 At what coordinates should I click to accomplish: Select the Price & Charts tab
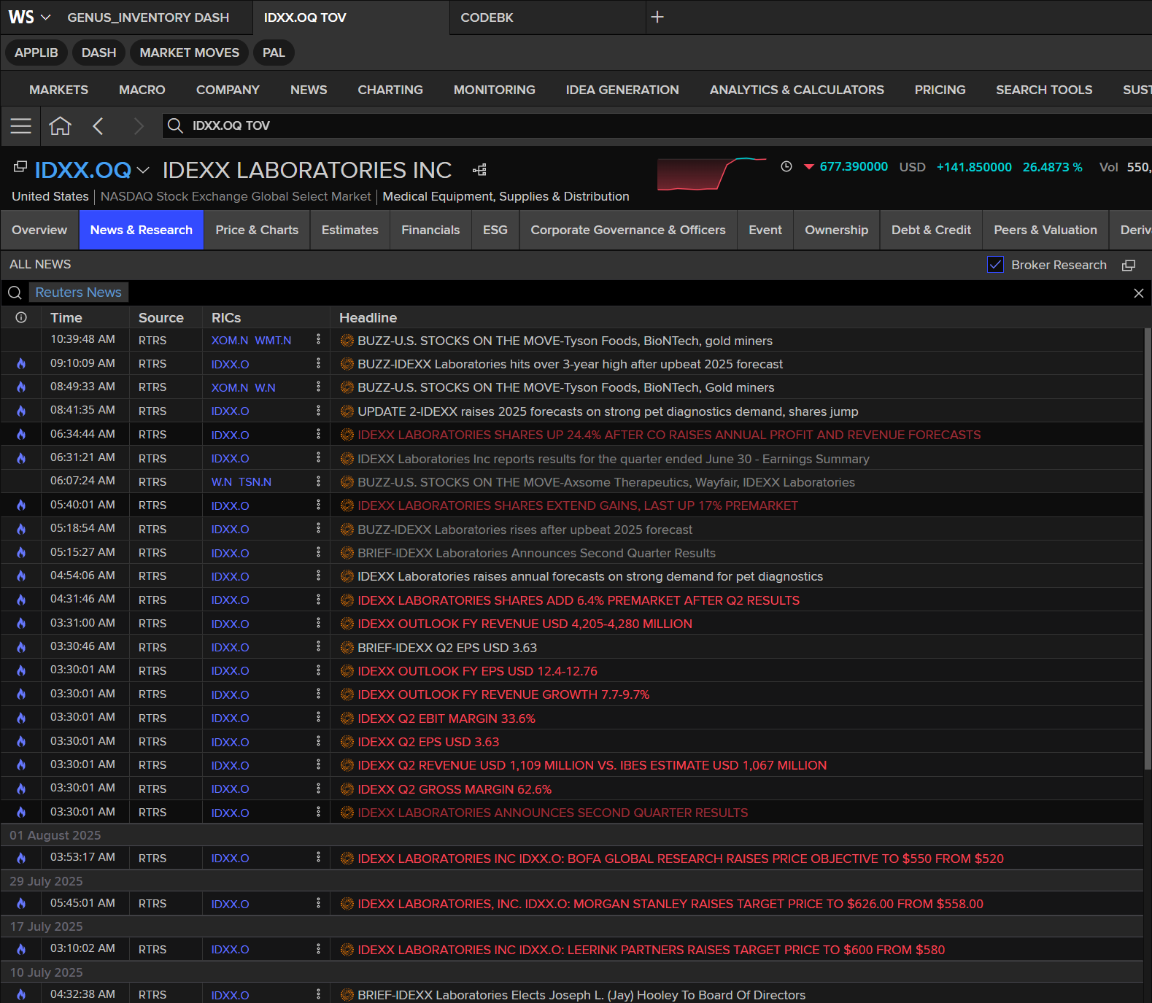pyautogui.click(x=257, y=230)
